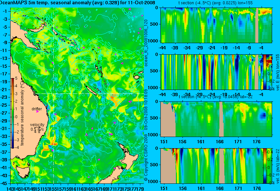
Task: Click the magenta drifter legend marker
Action: 37,112
